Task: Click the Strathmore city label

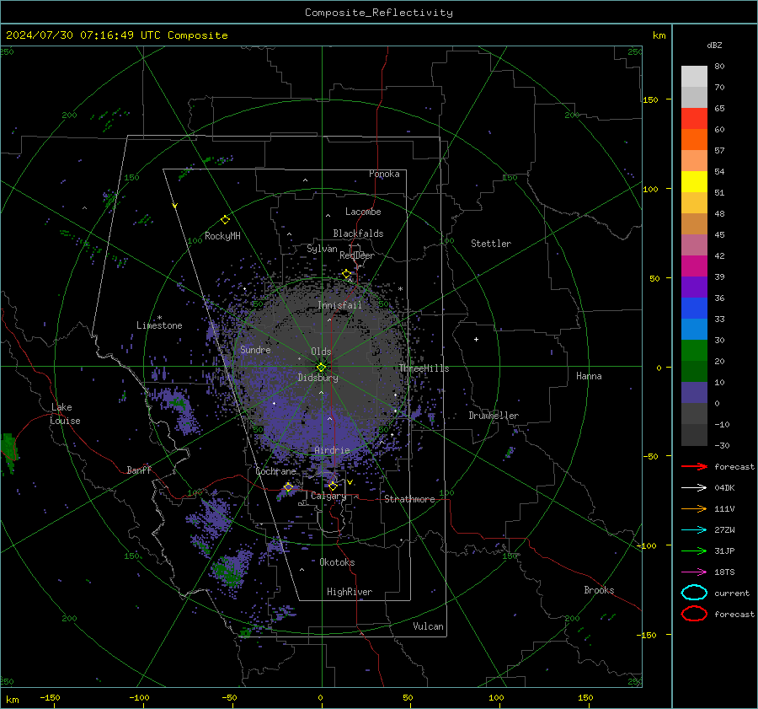Action: [x=409, y=499]
